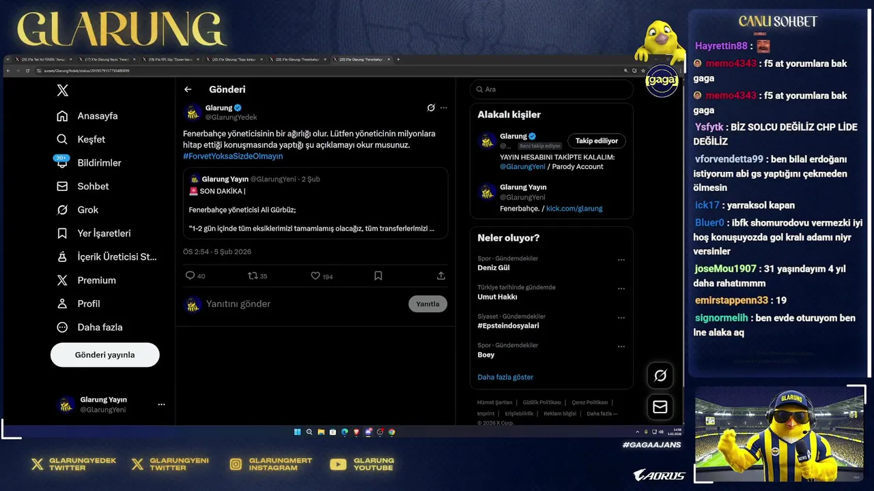Open #Epsteindosyalari trending topic
Screen dimensions: 874x491
tap(508, 326)
